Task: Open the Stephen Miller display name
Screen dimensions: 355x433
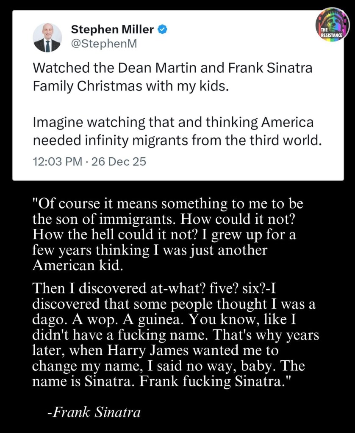Action: [x=112, y=29]
